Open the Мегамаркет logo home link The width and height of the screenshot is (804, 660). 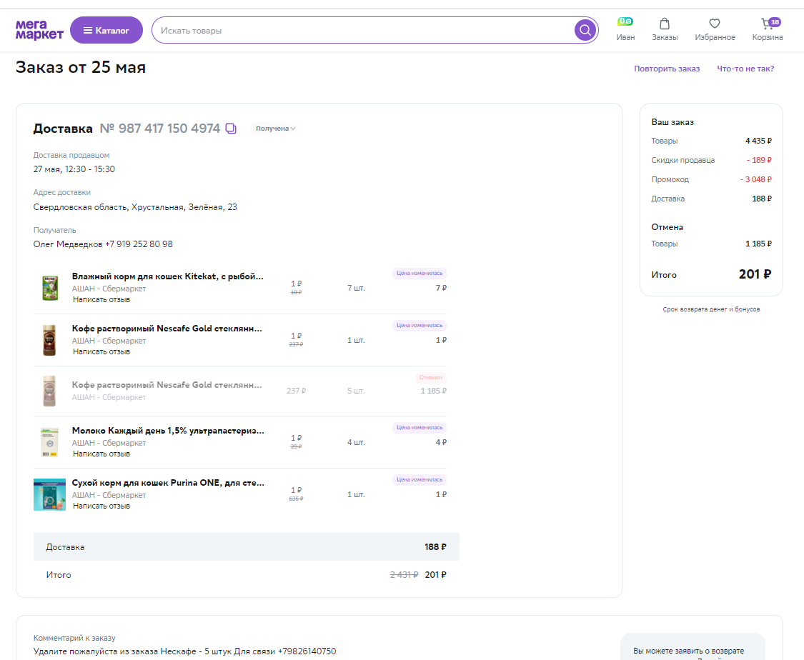(39, 30)
